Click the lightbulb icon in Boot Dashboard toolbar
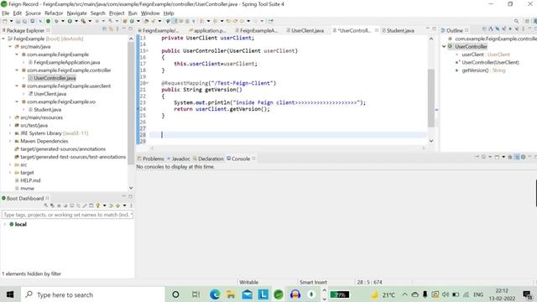 tap(98, 206)
